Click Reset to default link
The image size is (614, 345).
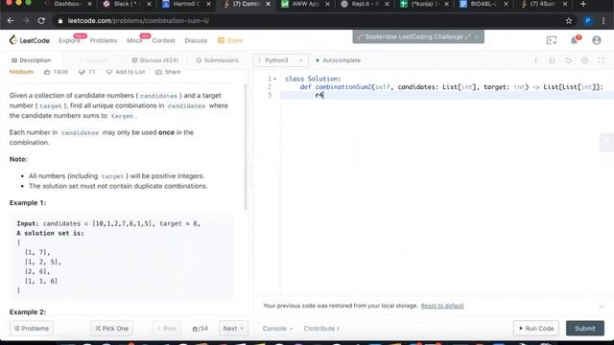coord(442,306)
